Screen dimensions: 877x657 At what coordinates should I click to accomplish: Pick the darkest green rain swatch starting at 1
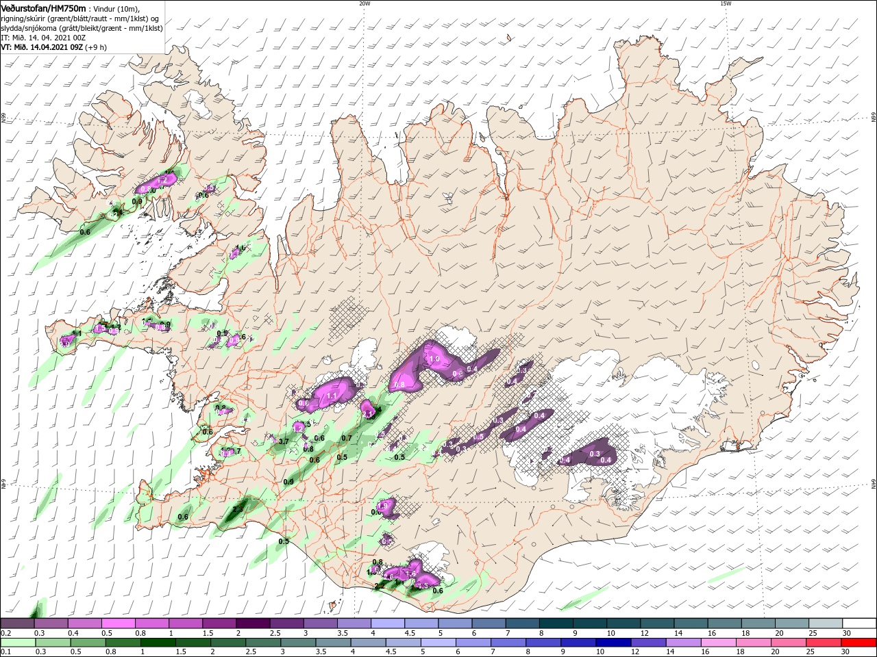point(158,643)
